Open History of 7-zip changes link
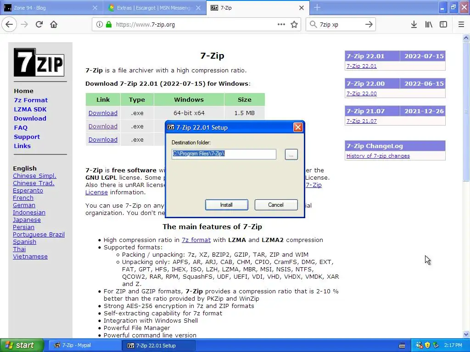Screen dimensions: 470x352 click(x=378, y=156)
